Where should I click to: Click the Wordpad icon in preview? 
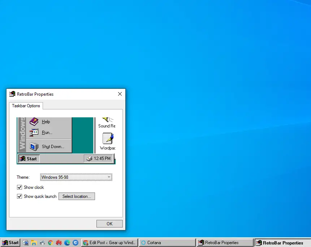coord(108,138)
